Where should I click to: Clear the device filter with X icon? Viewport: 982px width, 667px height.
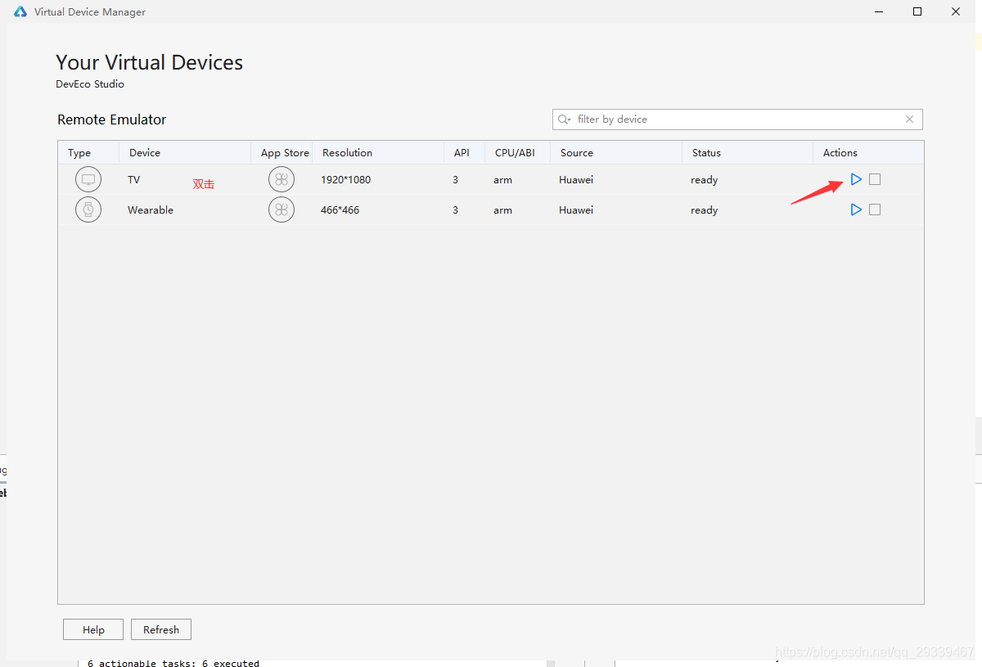(909, 119)
